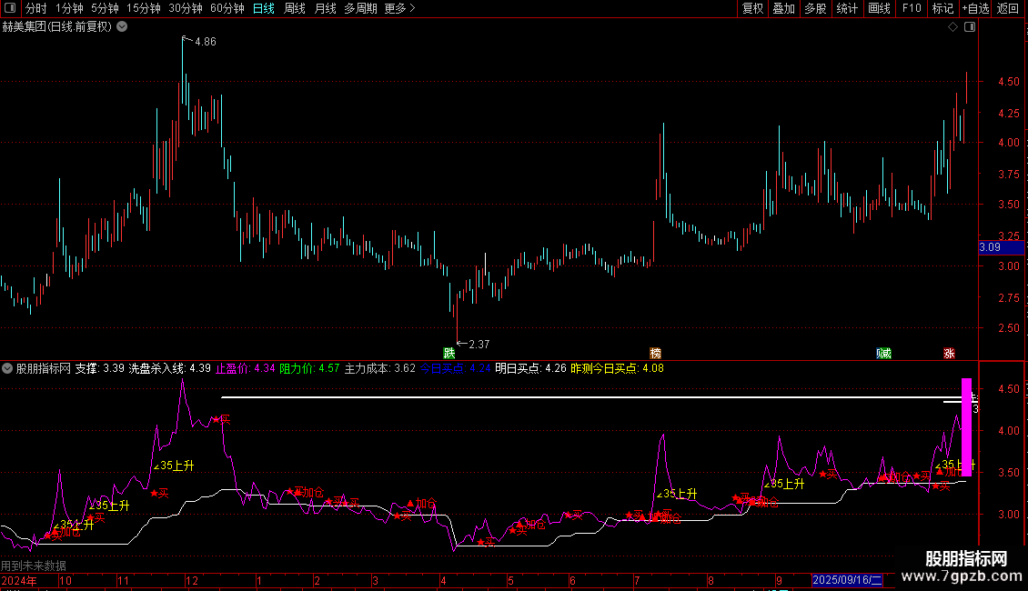This screenshot has height=591, width=1028.
Task: Click the red 涨 marker icon
Action: tap(949, 353)
